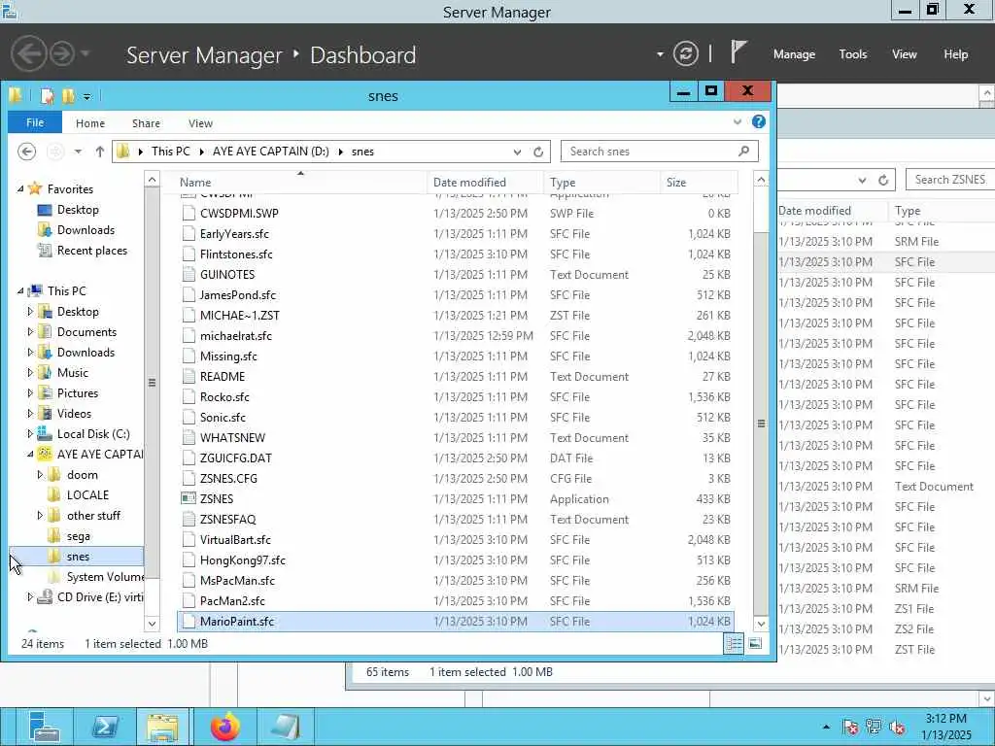This screenshot has height=746, width=995.
Task: Click the Action Center flag tray icon
Action: point(850,727)
